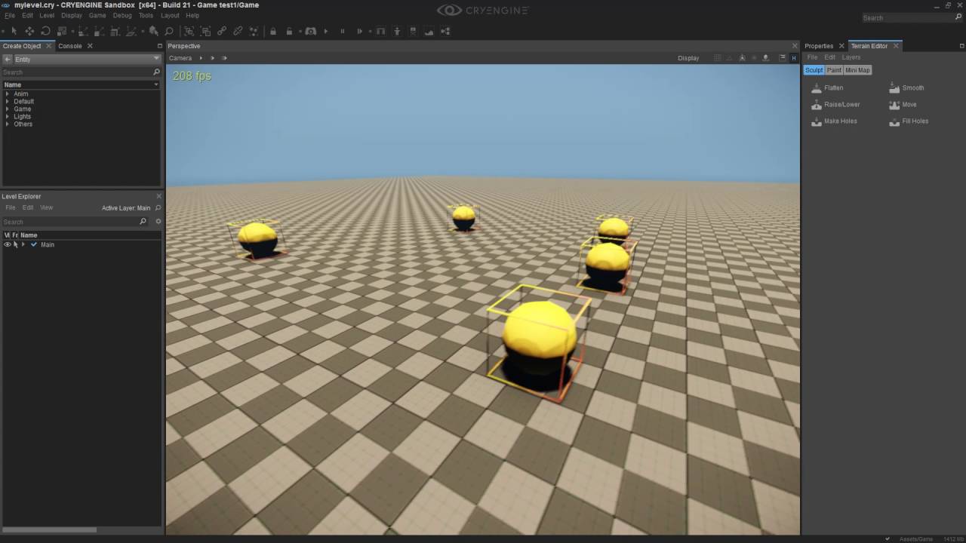The width and height of the screenshot is (966, 543).
Task: Activate the Move tool in main toolbar
Action: [29, 31]
